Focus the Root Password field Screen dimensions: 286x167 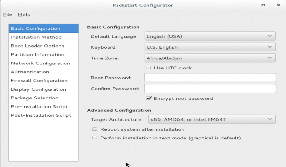tap(210, 78)
